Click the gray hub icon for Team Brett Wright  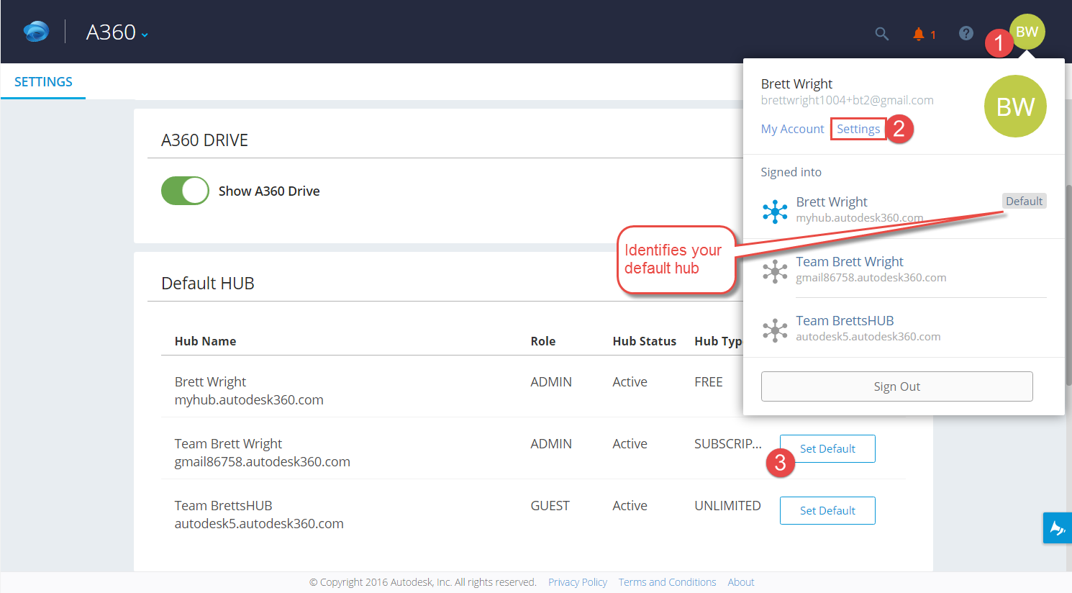tap(775, 271)
